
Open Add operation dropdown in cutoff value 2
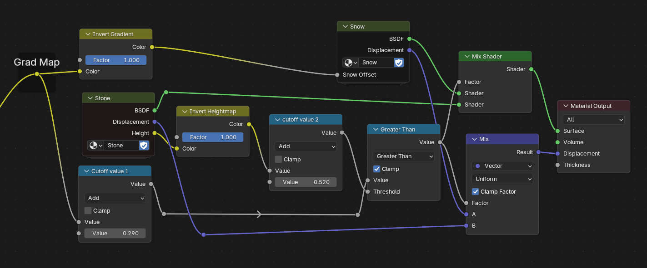tap(306, 146)
